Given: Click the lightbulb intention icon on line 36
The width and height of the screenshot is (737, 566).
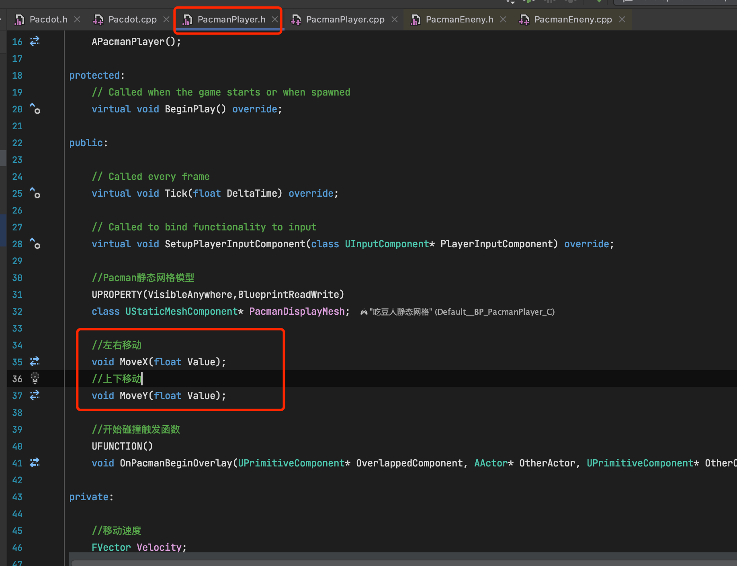Looking at the screenshot, I should click(35, 378).
